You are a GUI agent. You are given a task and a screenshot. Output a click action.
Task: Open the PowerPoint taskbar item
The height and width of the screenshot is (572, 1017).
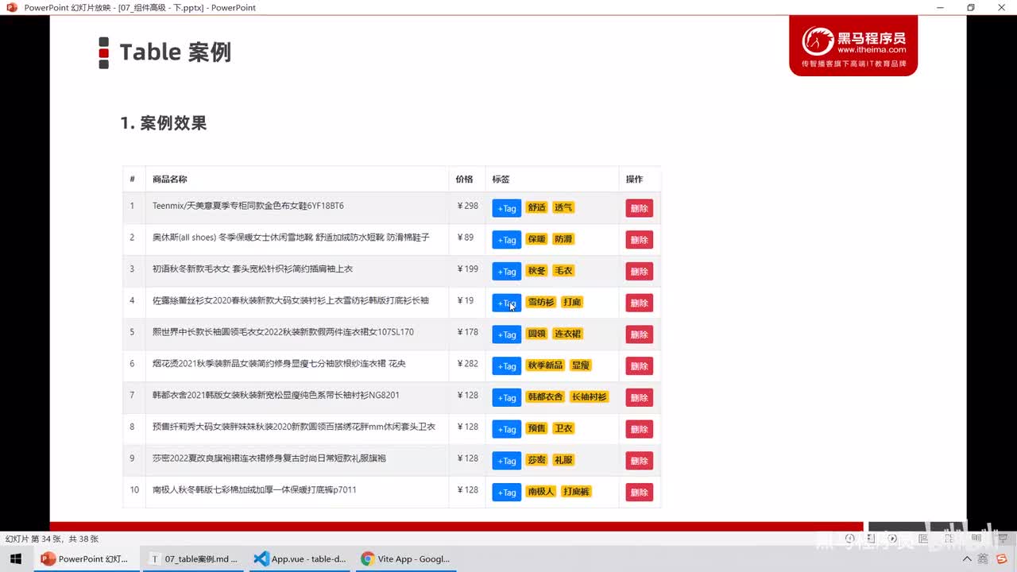click(x=87, y=559)
